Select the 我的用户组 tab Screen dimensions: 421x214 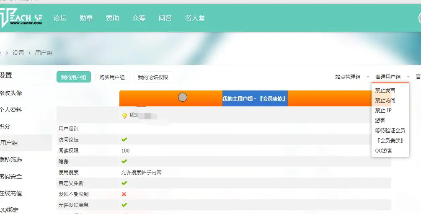click(74, 77)
